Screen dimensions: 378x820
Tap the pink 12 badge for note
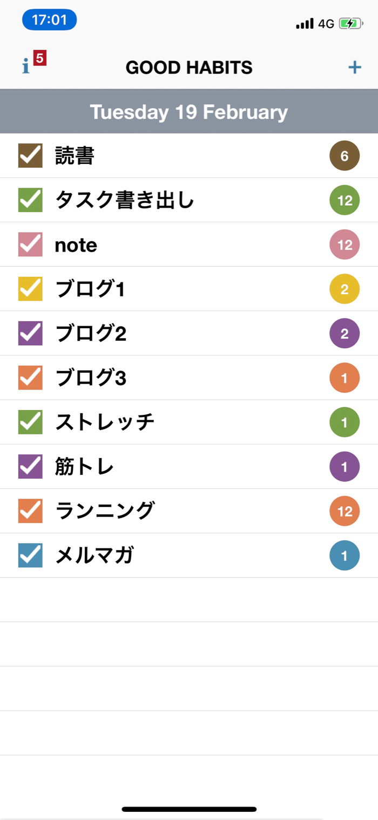345,244
